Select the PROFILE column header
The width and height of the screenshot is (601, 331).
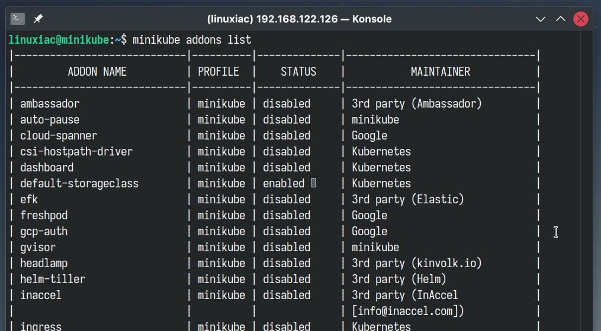(218, 72)
